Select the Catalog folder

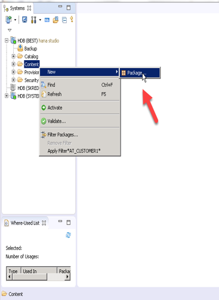point(31,57)
